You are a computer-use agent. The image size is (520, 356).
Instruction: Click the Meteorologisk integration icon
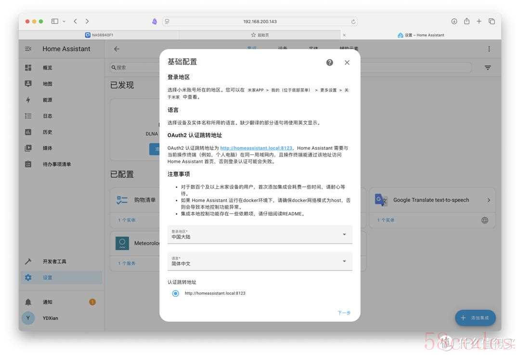click(122, 243)
